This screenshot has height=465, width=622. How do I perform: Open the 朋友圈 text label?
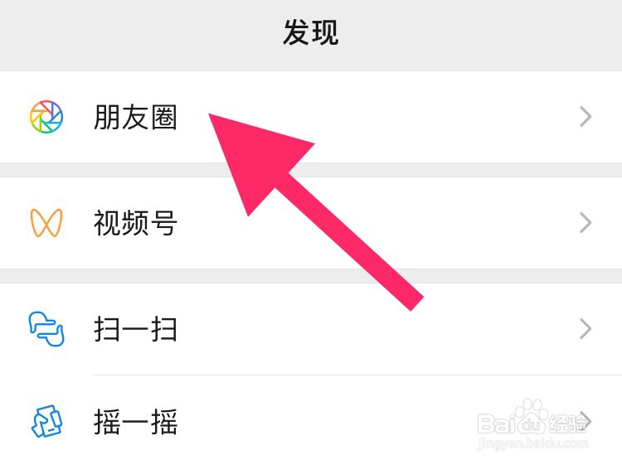[x=135, y=118]
